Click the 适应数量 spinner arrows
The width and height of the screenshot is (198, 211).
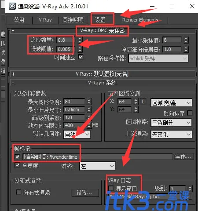coord(80,40)
